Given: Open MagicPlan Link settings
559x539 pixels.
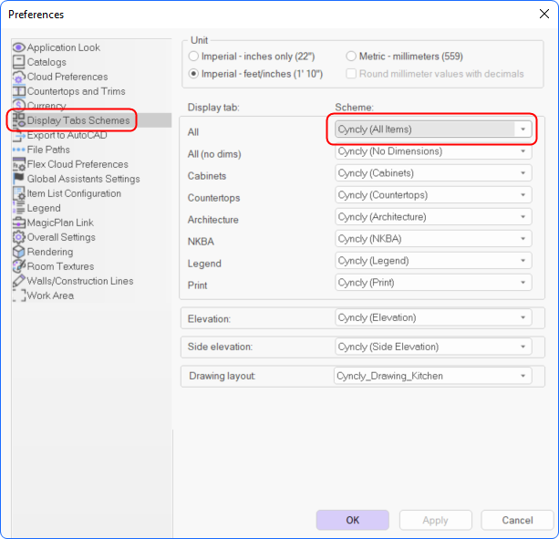Looking at the screenshot, I should point(60,223).
